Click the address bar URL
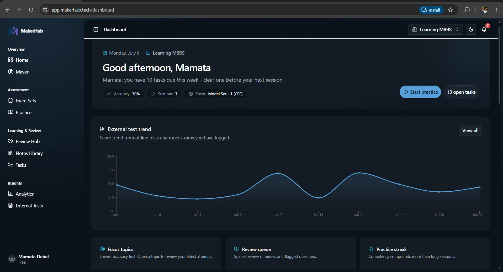 tap(83, 10)
